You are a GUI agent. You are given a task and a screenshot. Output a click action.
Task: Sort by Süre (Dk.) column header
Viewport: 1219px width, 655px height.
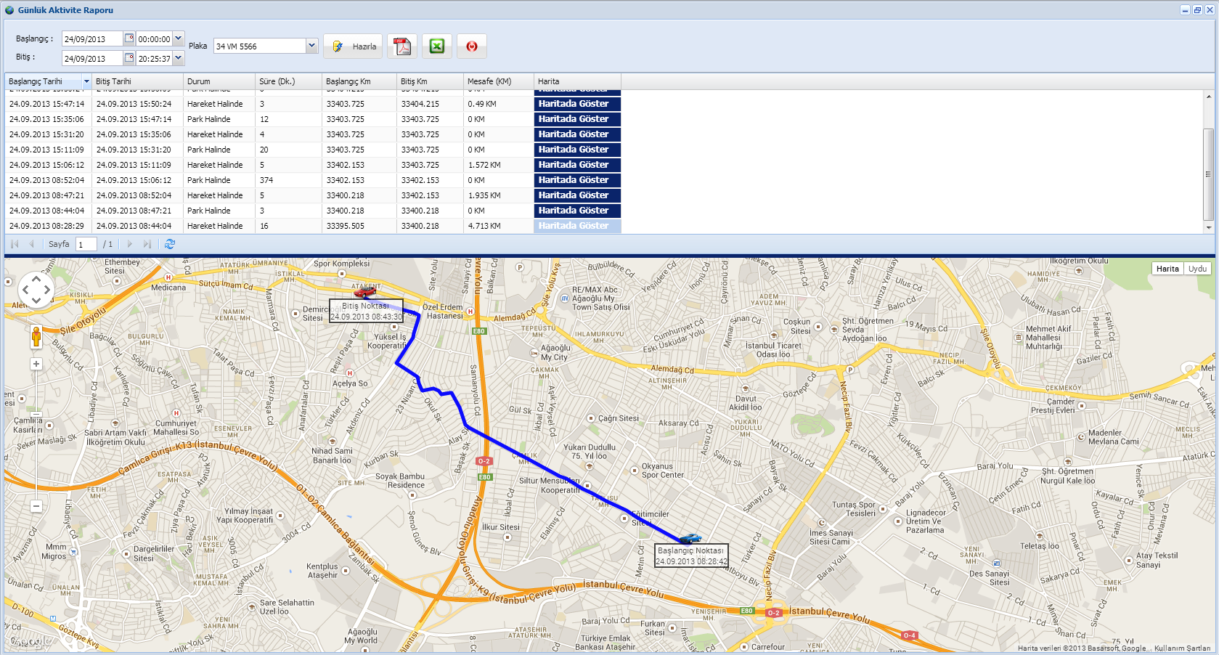[x=289, y=81]
